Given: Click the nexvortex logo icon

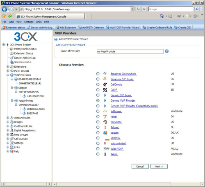Looking at the screenshot, I should (105, 122).
